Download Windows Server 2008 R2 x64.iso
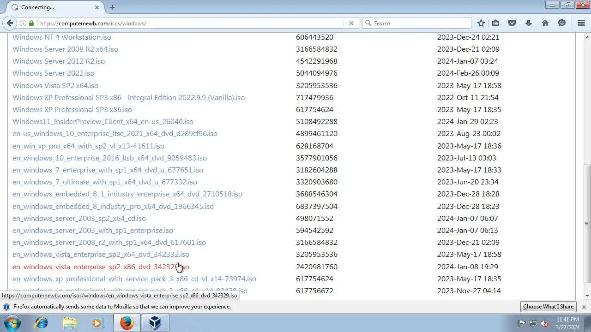The image size is (591, 332). coord(65,49)
